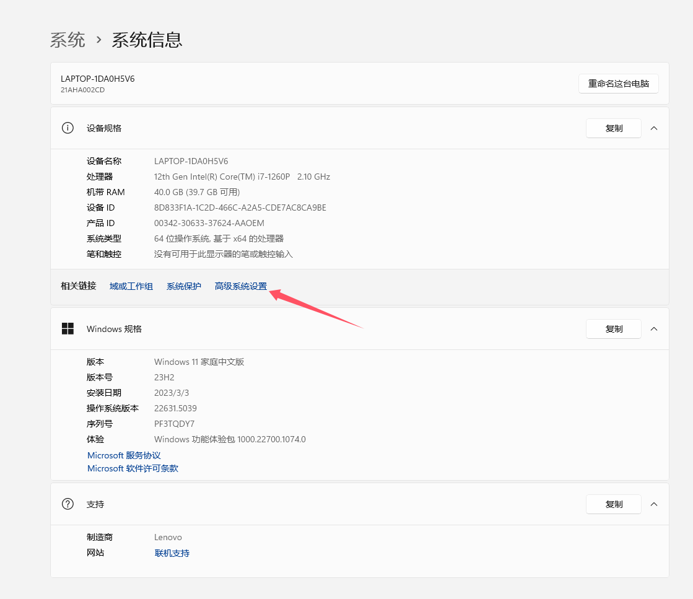Collapse the 设备规格 section using its chevron
693x599 pixels.
pos(654,128)
